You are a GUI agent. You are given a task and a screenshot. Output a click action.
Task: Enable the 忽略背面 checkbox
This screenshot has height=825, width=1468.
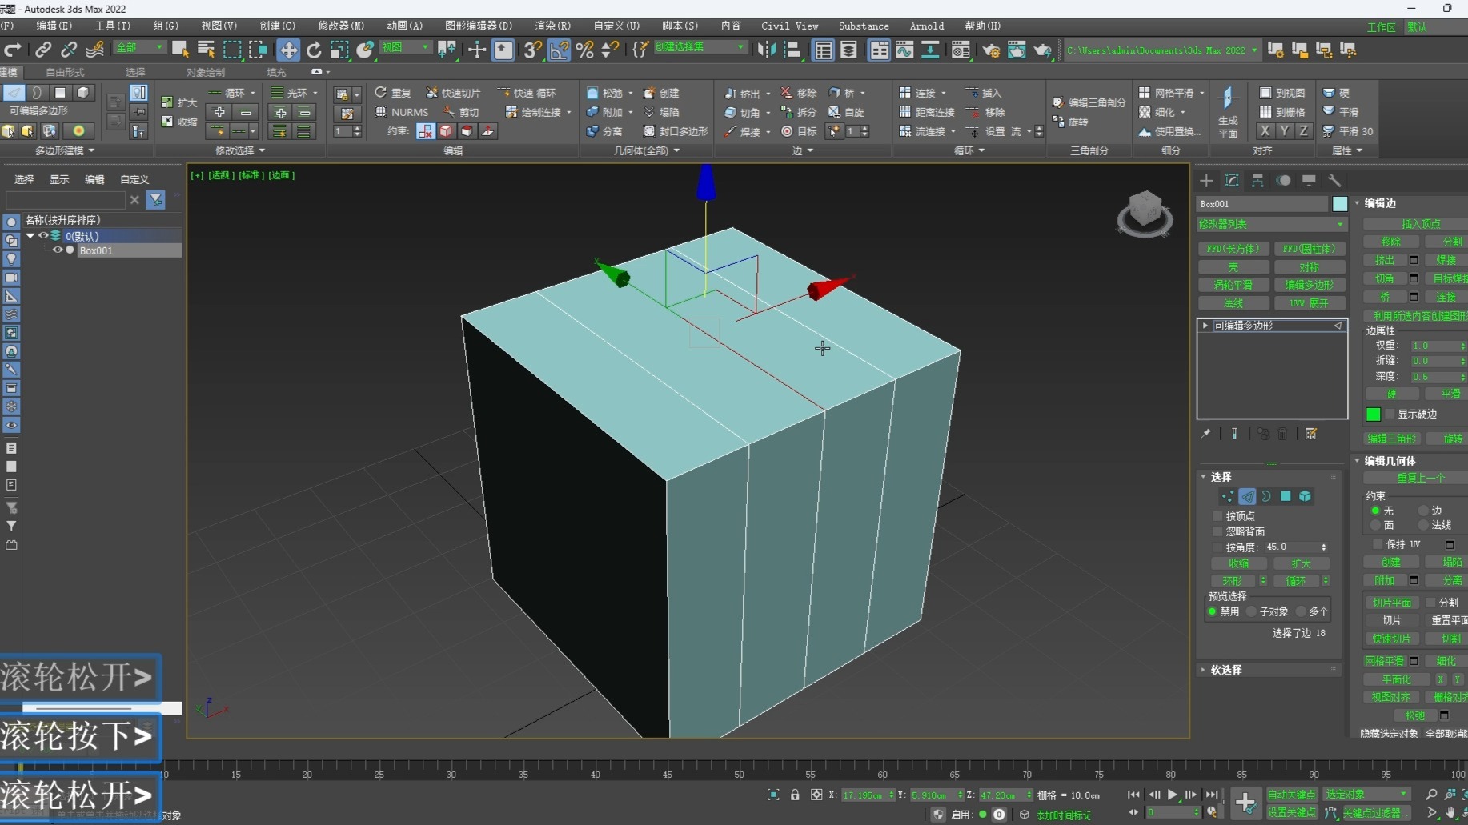point(1217,531)
